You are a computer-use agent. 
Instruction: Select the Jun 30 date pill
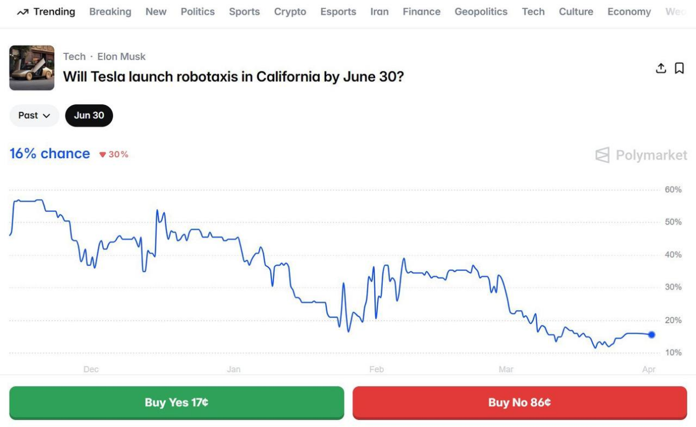click(x=89, y=115)
